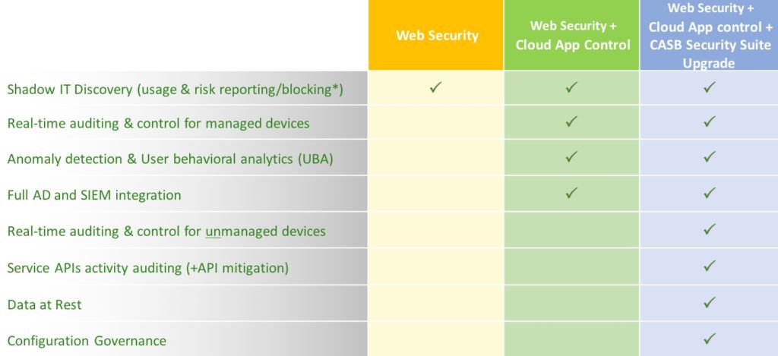Click Anomaly detection & User behavioral analytics label

(x=170, y=159)
